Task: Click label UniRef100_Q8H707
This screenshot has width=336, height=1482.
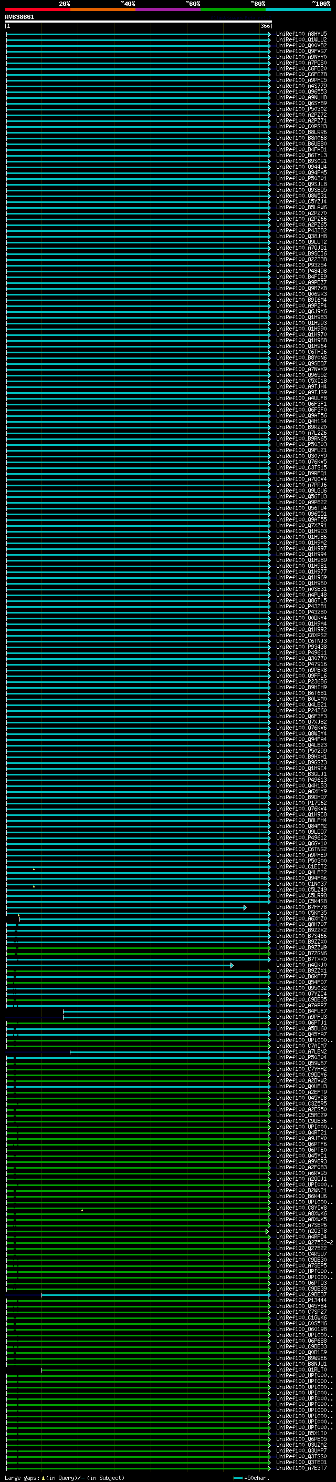Action: pyautogui.click(x=301, y=925)
